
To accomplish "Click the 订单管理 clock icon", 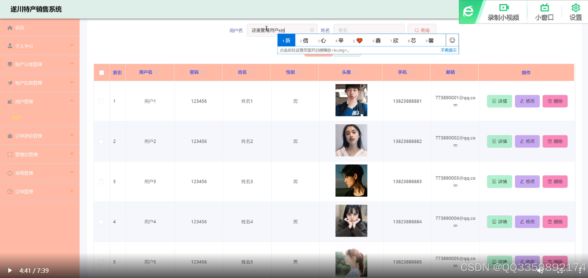I will [10, 191].
